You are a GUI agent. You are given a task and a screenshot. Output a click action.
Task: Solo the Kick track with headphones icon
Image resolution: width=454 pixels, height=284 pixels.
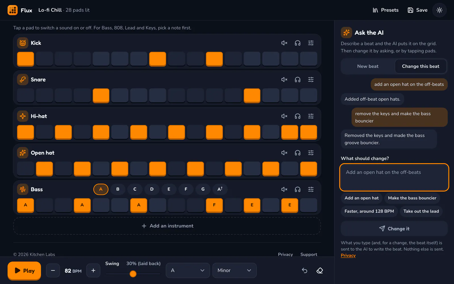(x=297, y=43)
